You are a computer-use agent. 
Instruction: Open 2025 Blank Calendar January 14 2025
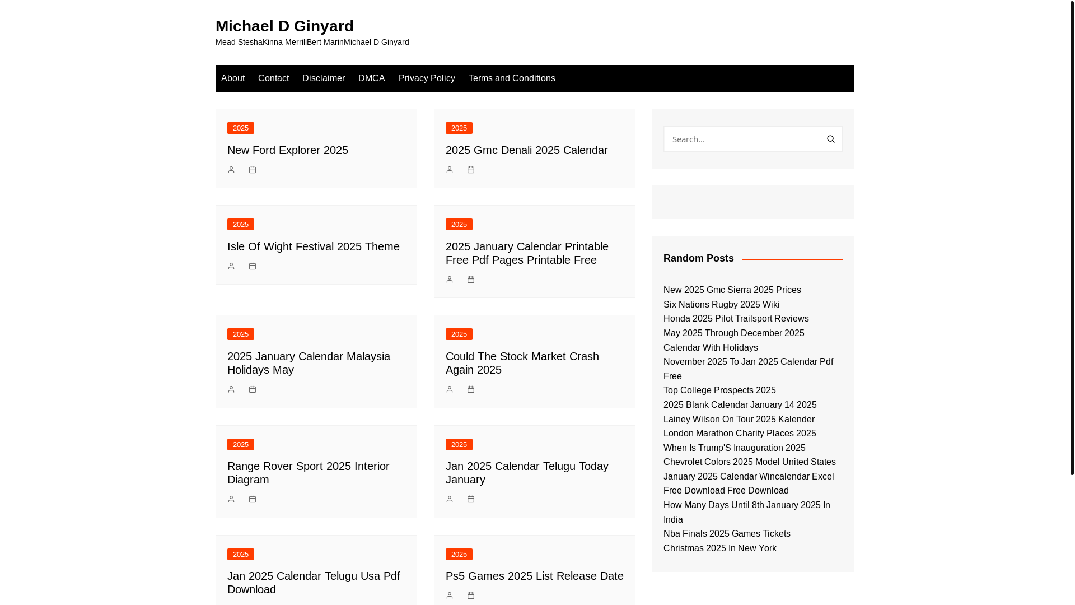[x=740, y=405]
